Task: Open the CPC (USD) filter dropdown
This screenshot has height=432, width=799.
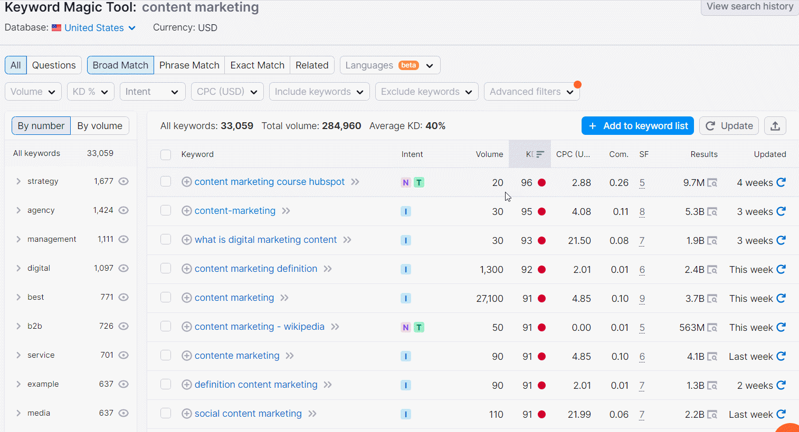Action: (227, 92)
